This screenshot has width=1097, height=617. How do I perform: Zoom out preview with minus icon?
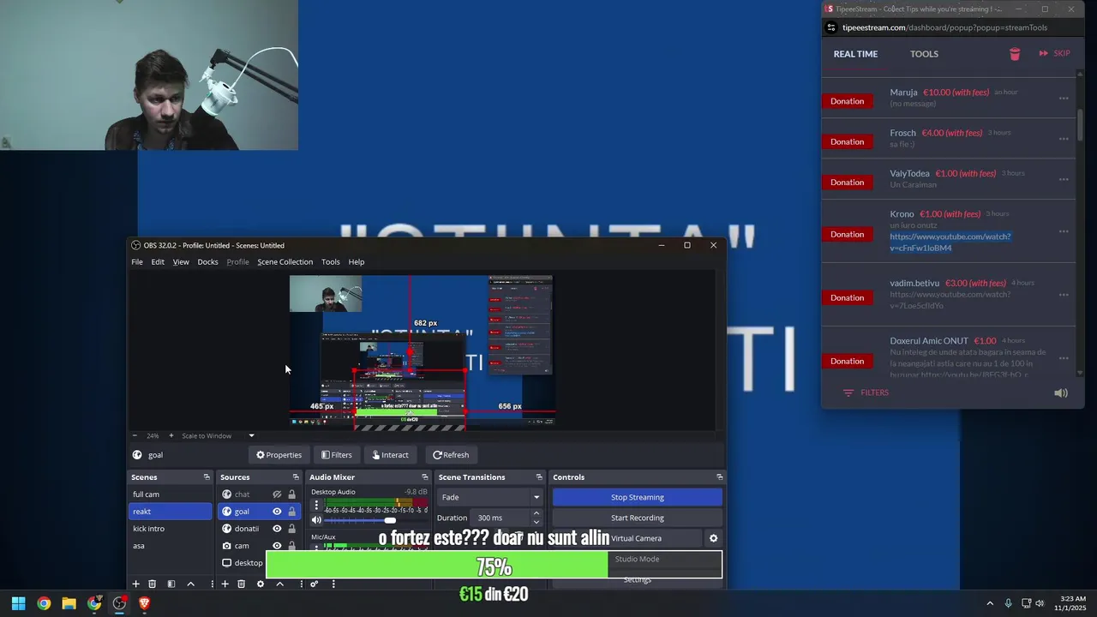click(x=135, y=435)
